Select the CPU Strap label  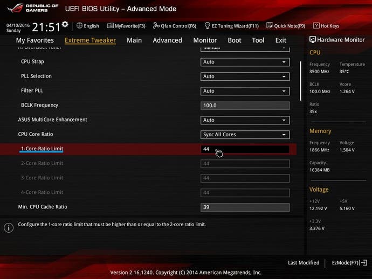point(32,61)
